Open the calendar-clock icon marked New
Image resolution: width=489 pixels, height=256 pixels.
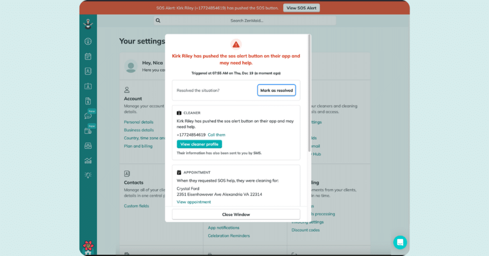coord(88,131)
